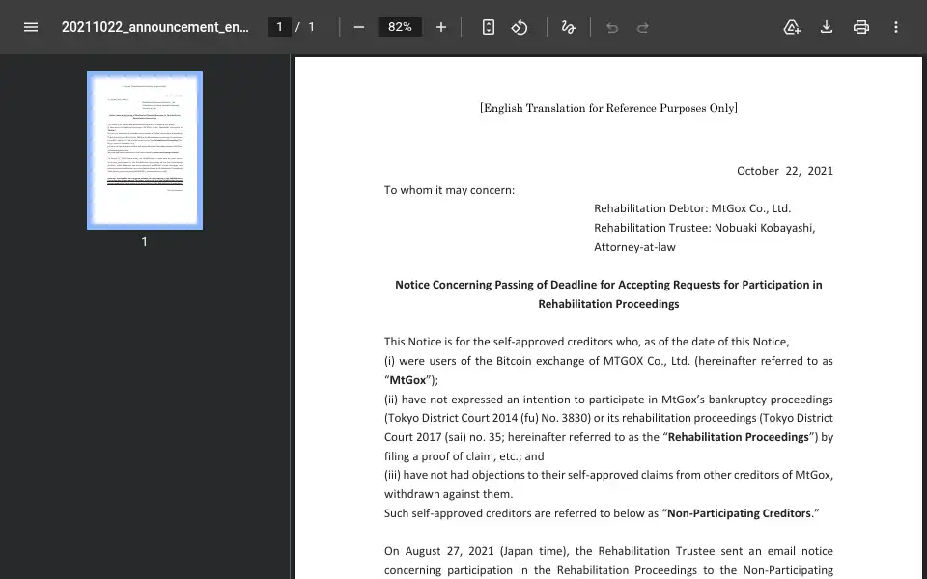Click the "English Translation for Reference Purposes Only" header
The image size is (927, 579).
pos(608,108)
